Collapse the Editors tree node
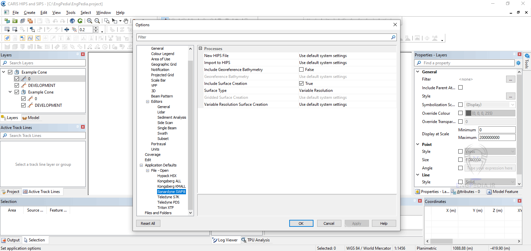Image resolution: width=531 pixels, height=251 pixels. [x=147, y=102]
